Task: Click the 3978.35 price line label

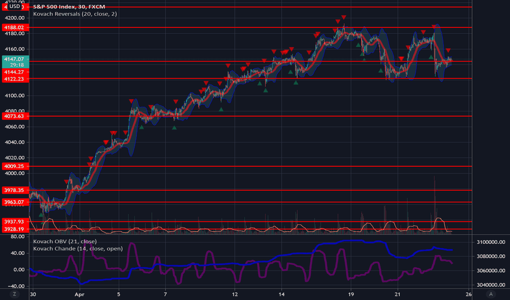Action: [15, 190]
